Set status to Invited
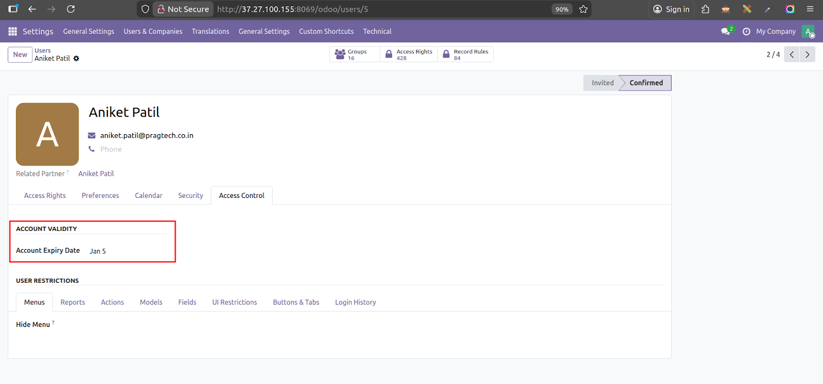823x384 pixels. 602,83
